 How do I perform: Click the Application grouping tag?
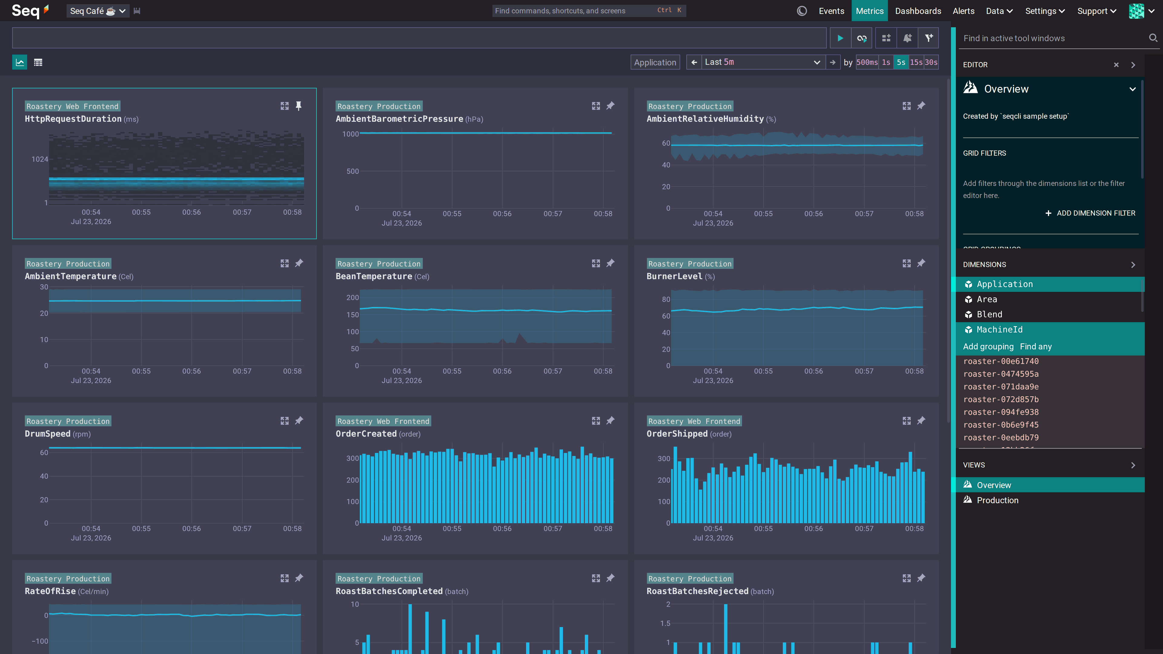655,62
